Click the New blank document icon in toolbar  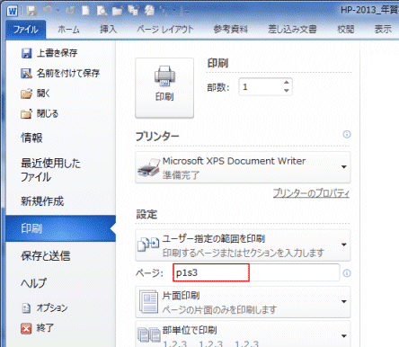coord(86,11)
